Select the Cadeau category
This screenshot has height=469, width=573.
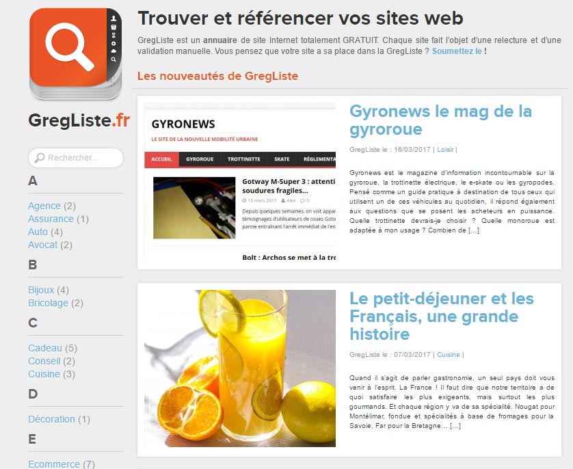click(45, 348)
